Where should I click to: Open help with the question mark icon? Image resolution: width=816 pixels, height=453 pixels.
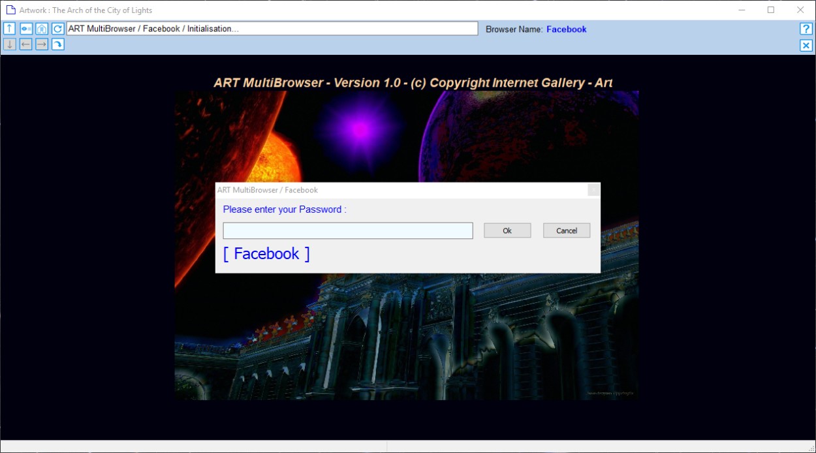[806, 29]
